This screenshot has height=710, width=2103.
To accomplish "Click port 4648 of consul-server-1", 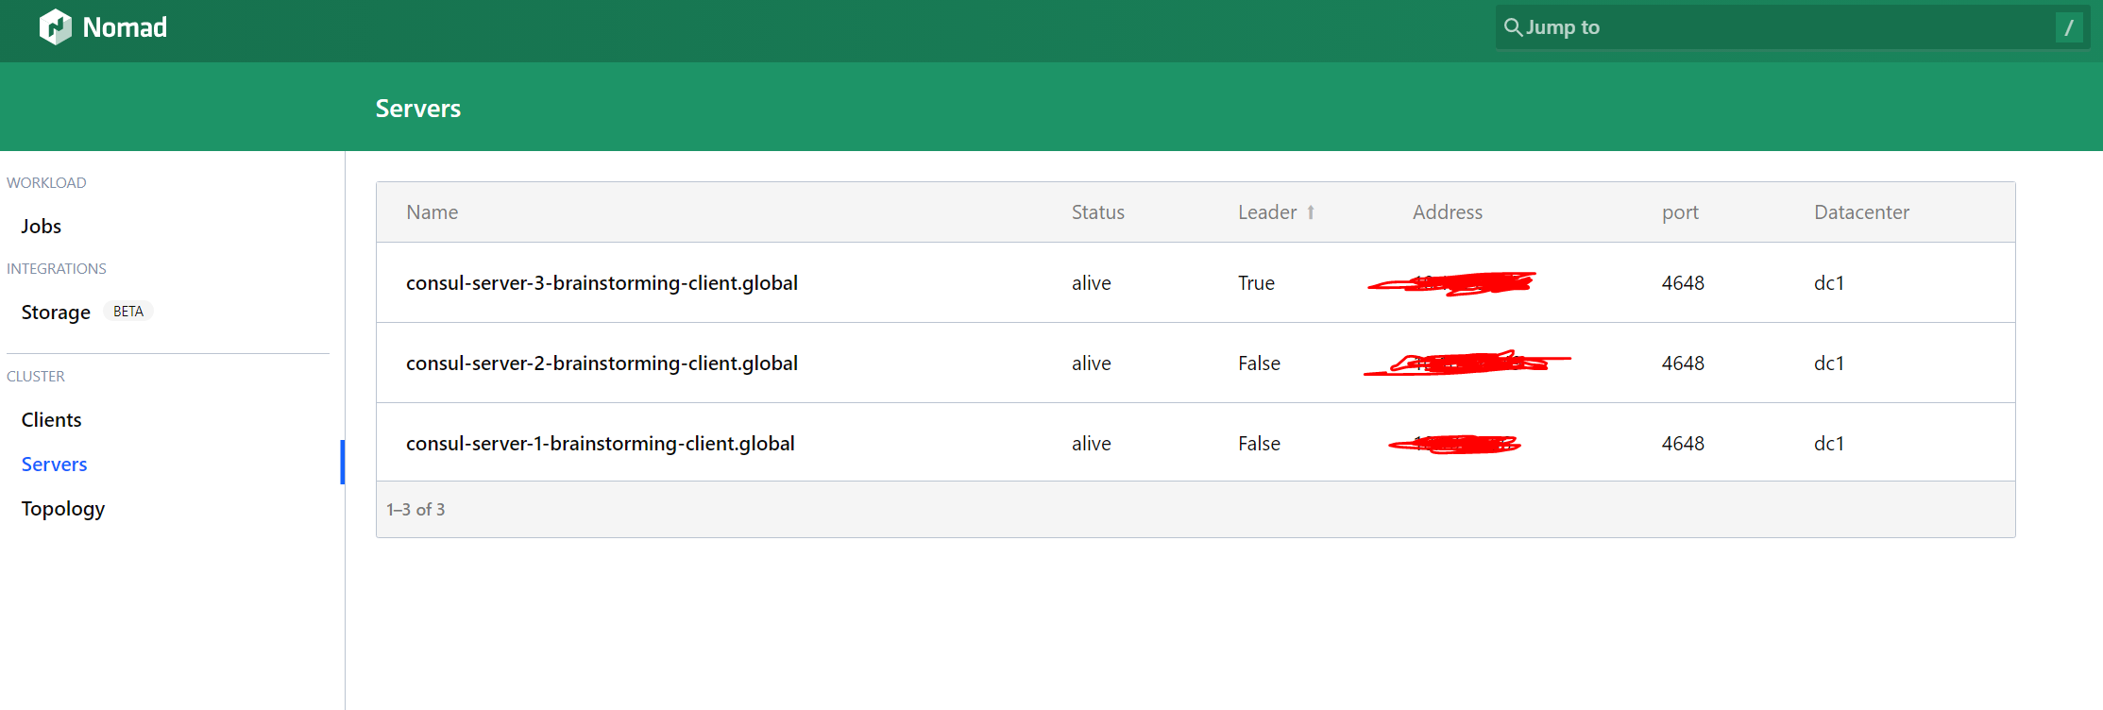I will coord(1683,444).
